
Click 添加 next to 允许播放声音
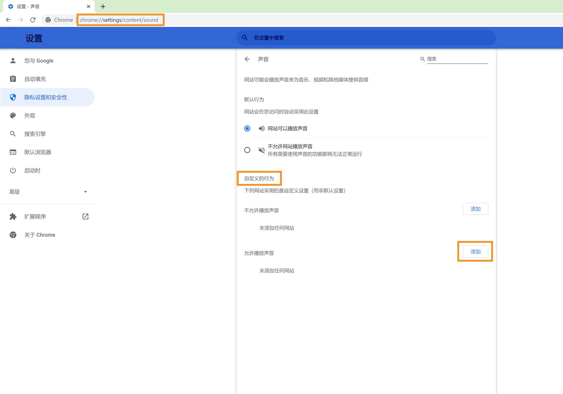[x=475, y=251]
